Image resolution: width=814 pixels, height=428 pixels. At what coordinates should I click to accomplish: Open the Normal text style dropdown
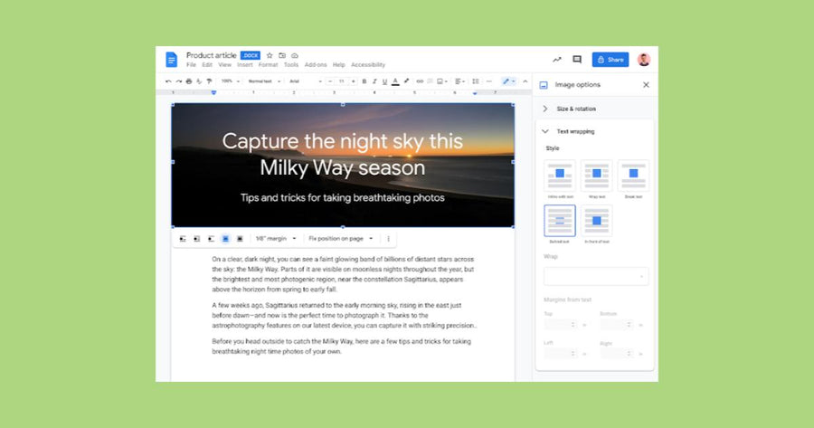264,81
